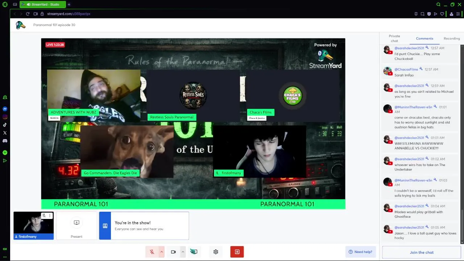Go back in browser history

pyautogui.click(x=14, y=14)
